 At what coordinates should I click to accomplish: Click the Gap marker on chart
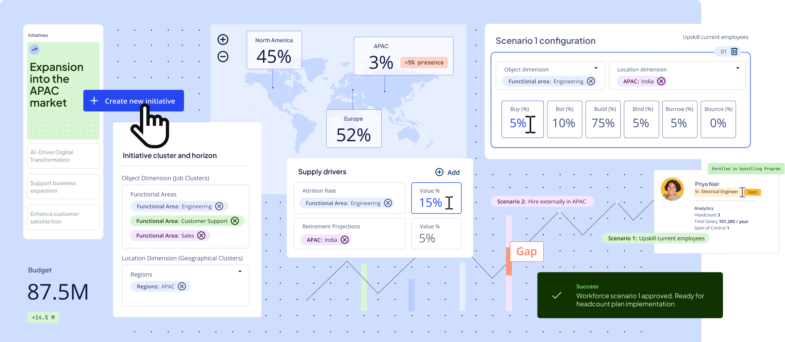tap(526, 251)
